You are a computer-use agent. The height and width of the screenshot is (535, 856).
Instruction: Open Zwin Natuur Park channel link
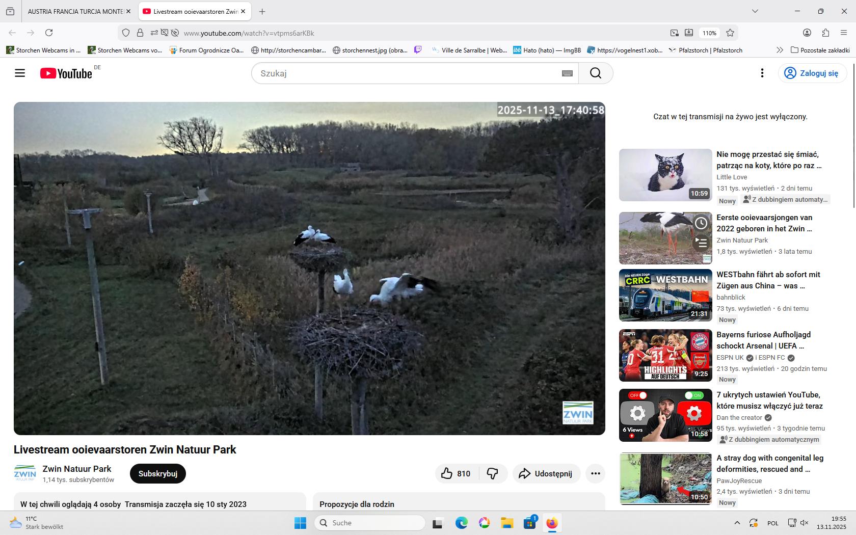click(77, 469)
